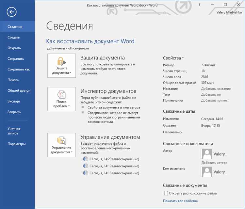Click Показать все свойства link
This screenshot has width=245, height=209.
click(x=180, y=201)
